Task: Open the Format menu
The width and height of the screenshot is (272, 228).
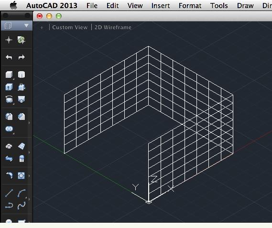Action: [190, 6]
